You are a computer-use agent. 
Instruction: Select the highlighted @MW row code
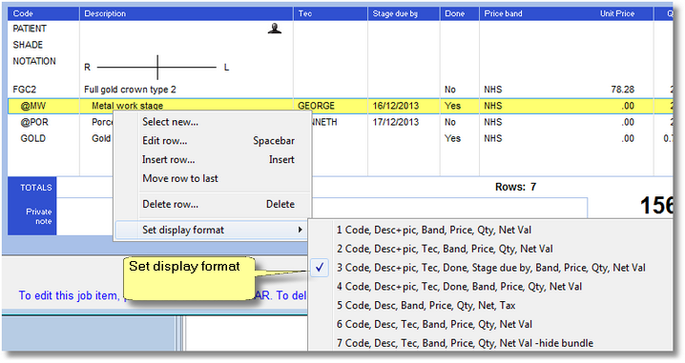point(32,106)
